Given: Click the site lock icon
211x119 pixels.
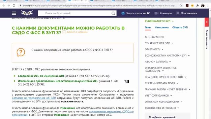Looking at the screenshot, I should tap(20, 6).
